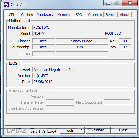Viewport: 139px width, 138px height.
Task: Click the Chipset Intel value
Action: pos(44,41)
